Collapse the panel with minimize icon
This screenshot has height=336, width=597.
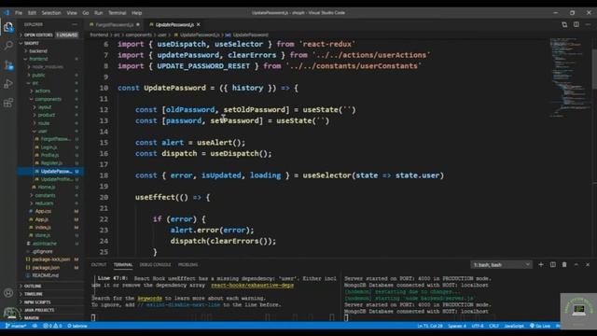[x=576, y=264]
